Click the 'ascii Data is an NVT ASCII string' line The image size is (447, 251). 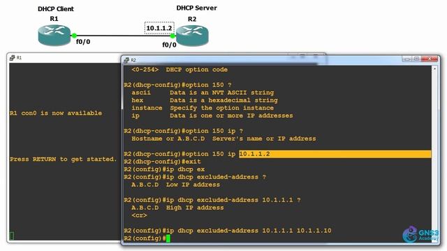pos(203,93)
